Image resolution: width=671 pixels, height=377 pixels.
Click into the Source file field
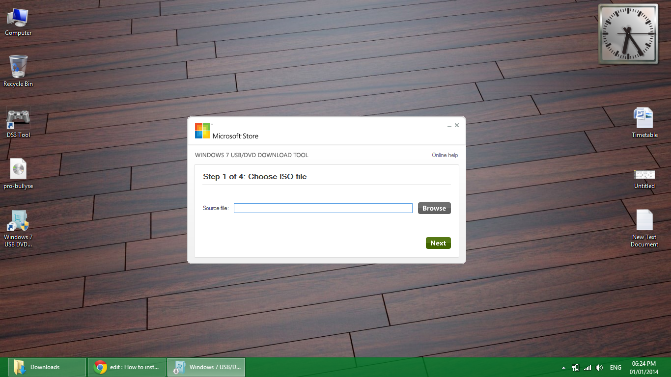[323, 208]
